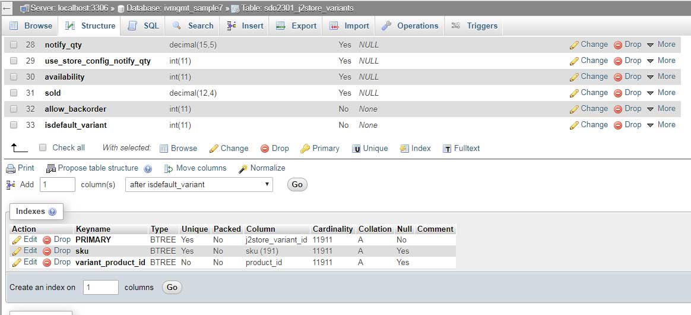Image resolution: width=691 pixels, height=315 pixels.
Task: Click With selected Drop action
Action: point(274,148)
